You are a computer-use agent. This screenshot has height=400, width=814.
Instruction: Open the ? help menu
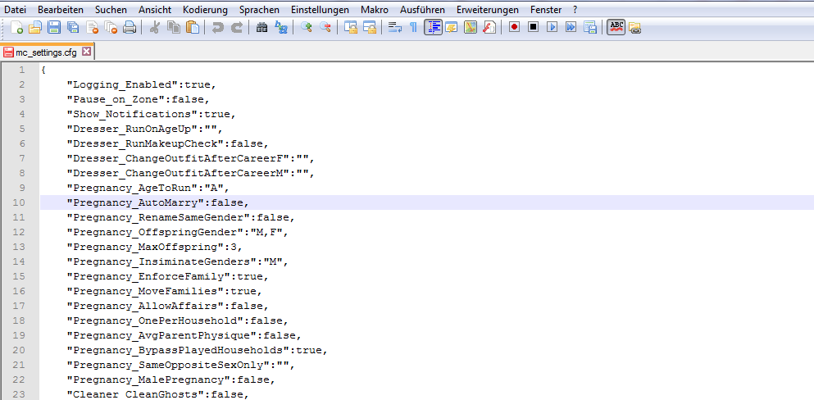coord(575,10)
